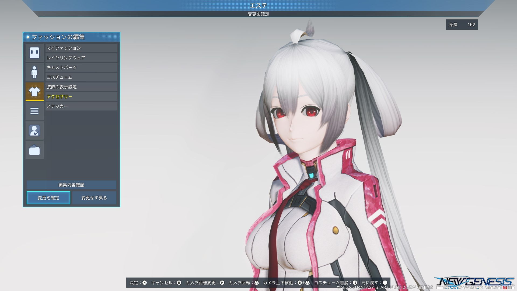The image size is (517, 291).
Task: Select the registered look icon with checkmark
Action: 34,130
